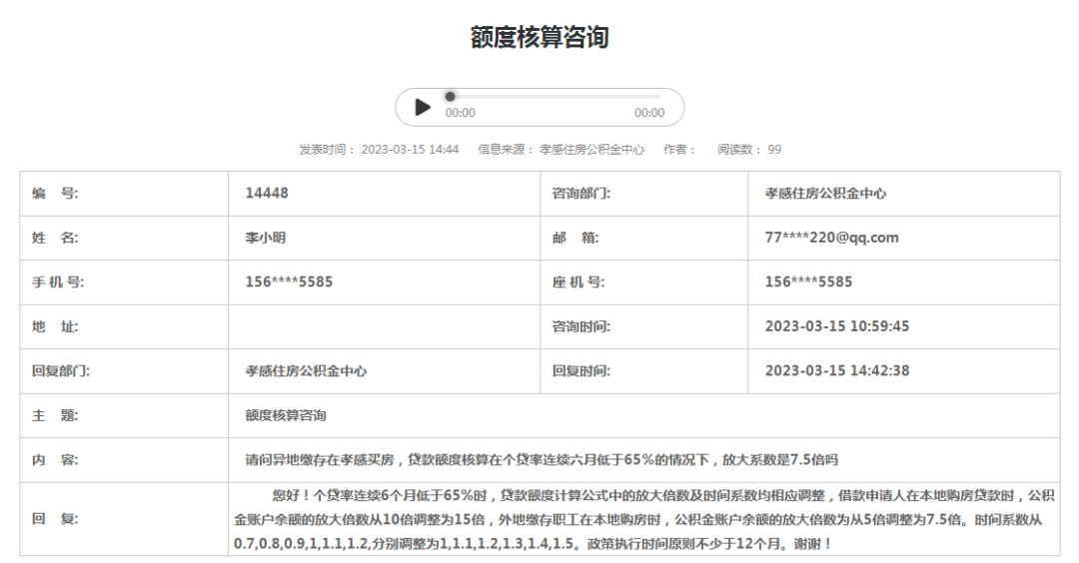Click the 回复 label cell
Screen dimensions: 1079x563
[x=124, y=519]
